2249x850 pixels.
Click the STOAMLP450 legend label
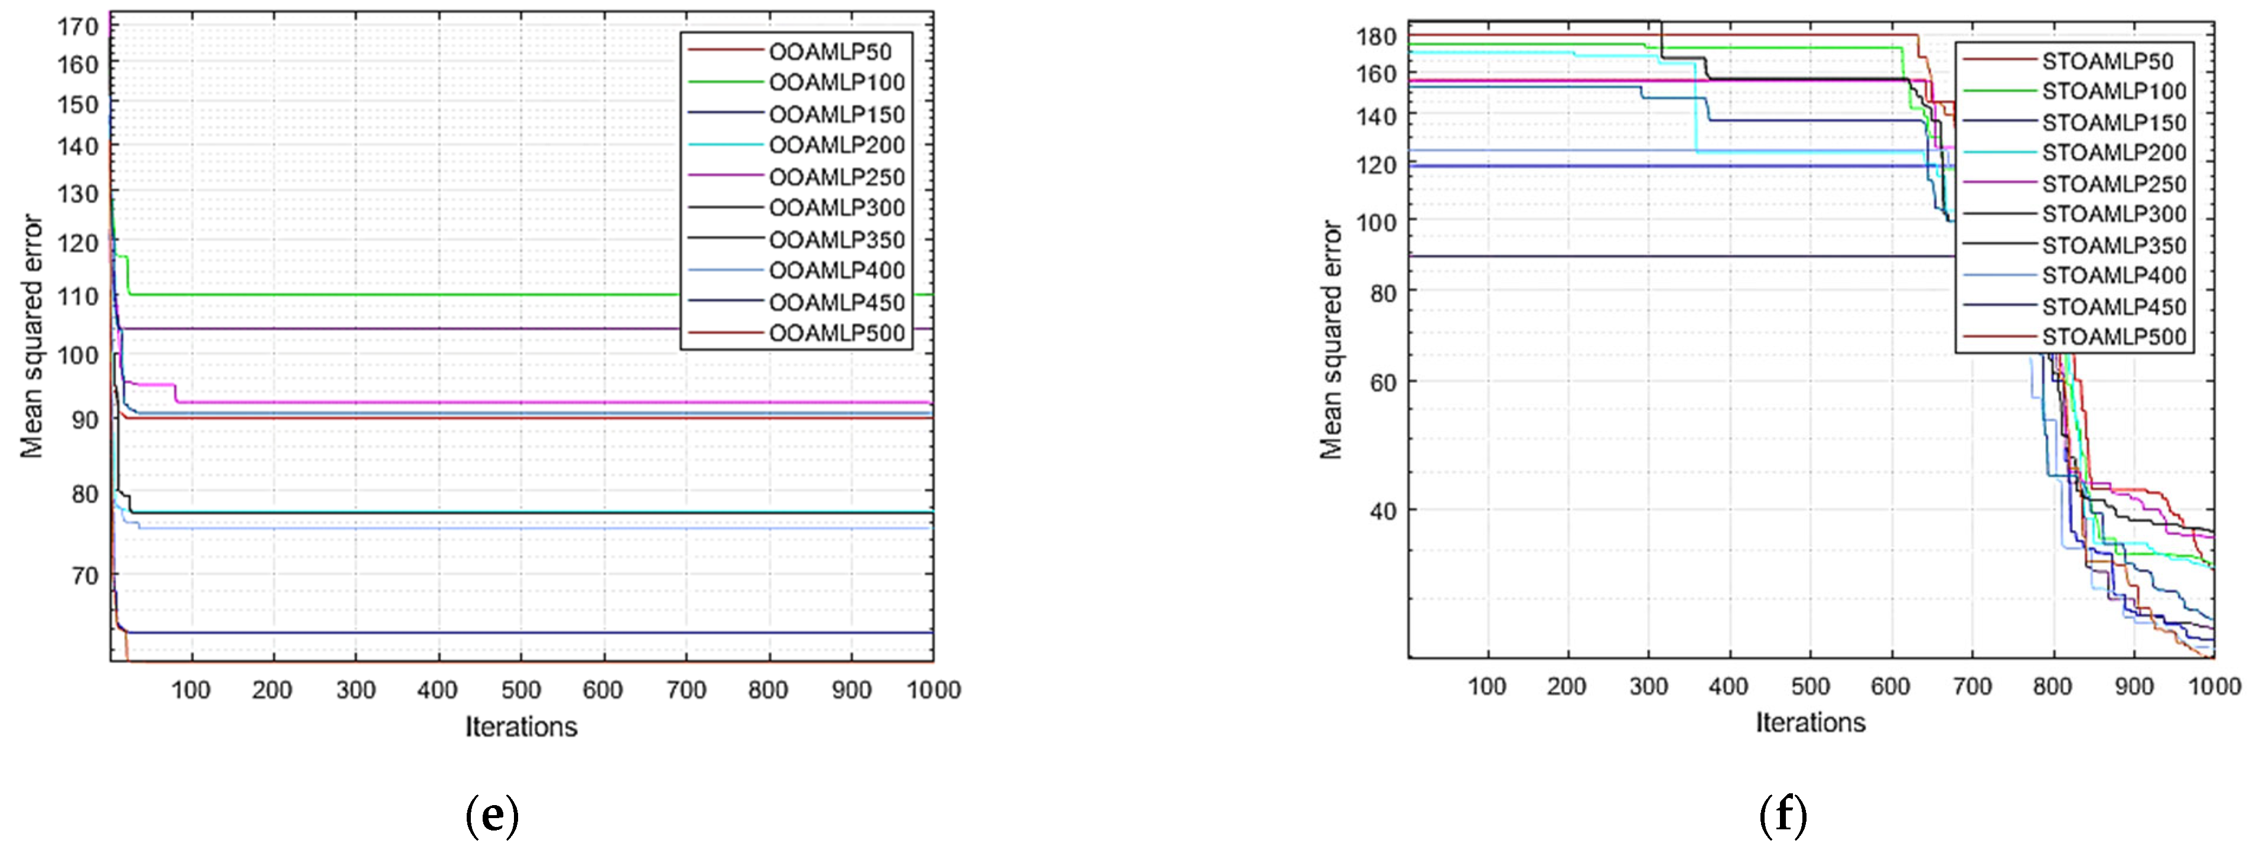(2114, 307)
